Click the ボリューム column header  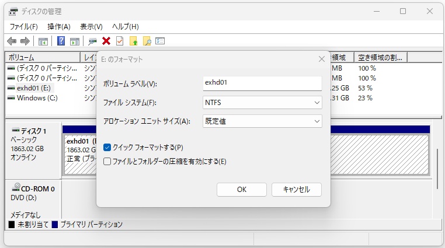(43, 58)
